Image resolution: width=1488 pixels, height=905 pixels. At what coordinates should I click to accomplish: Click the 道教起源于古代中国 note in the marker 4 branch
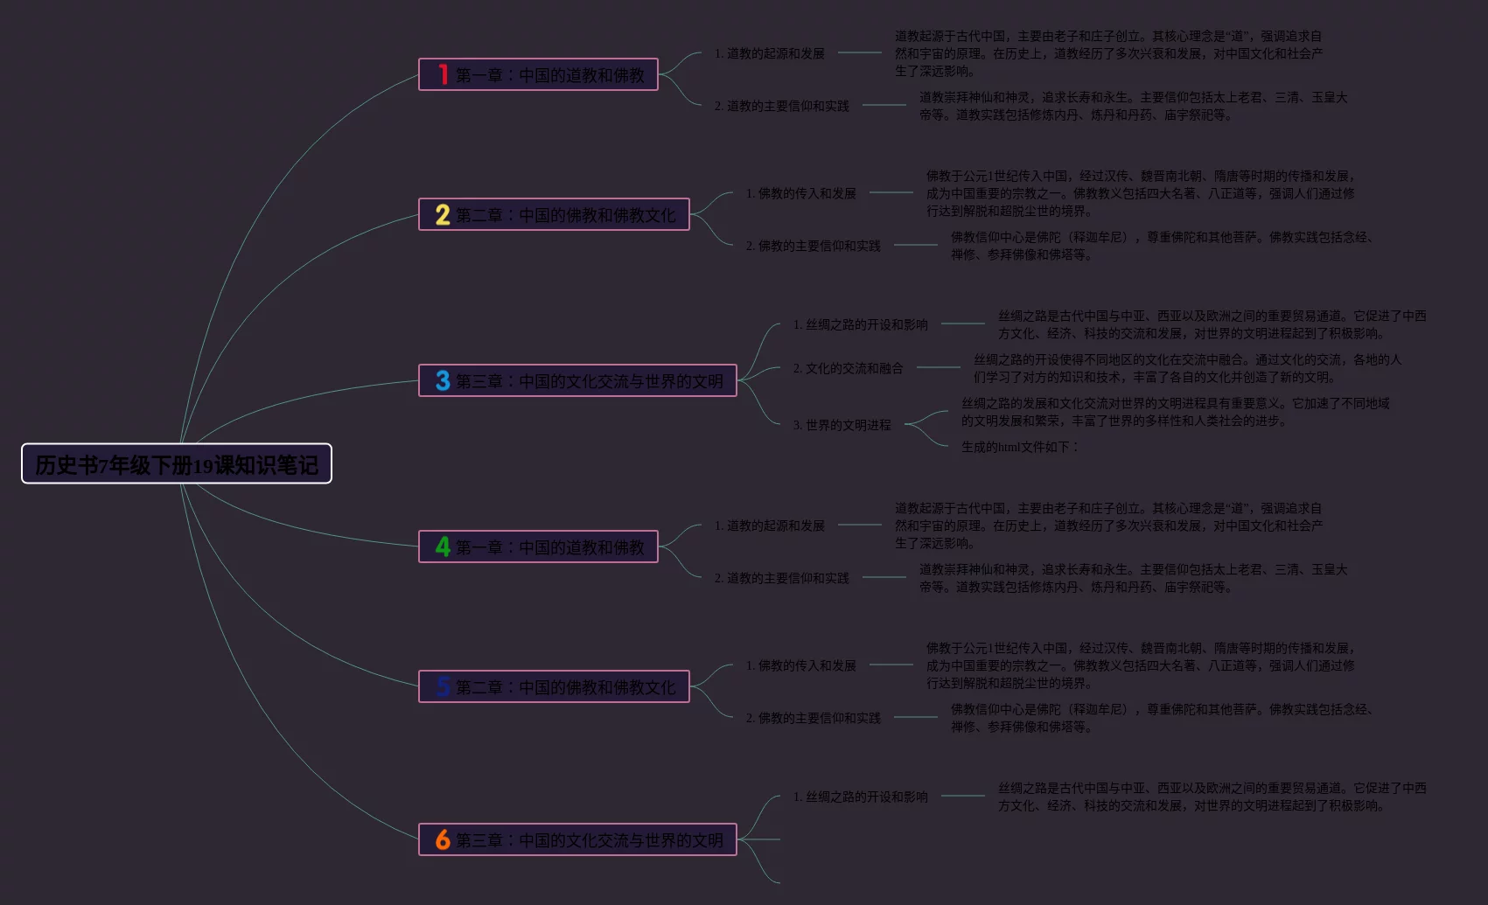[x=1108, y=526]
